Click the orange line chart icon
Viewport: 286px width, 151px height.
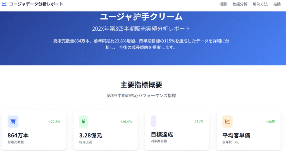[227, 121]
